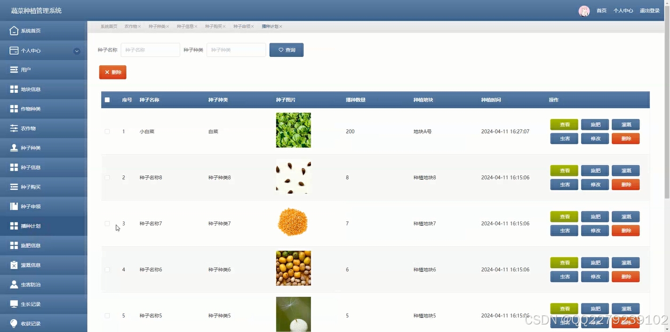Switch to the 种子信息 tab
Image resolution: width=670 pixels, height=332 pixels.
[184, 26]
